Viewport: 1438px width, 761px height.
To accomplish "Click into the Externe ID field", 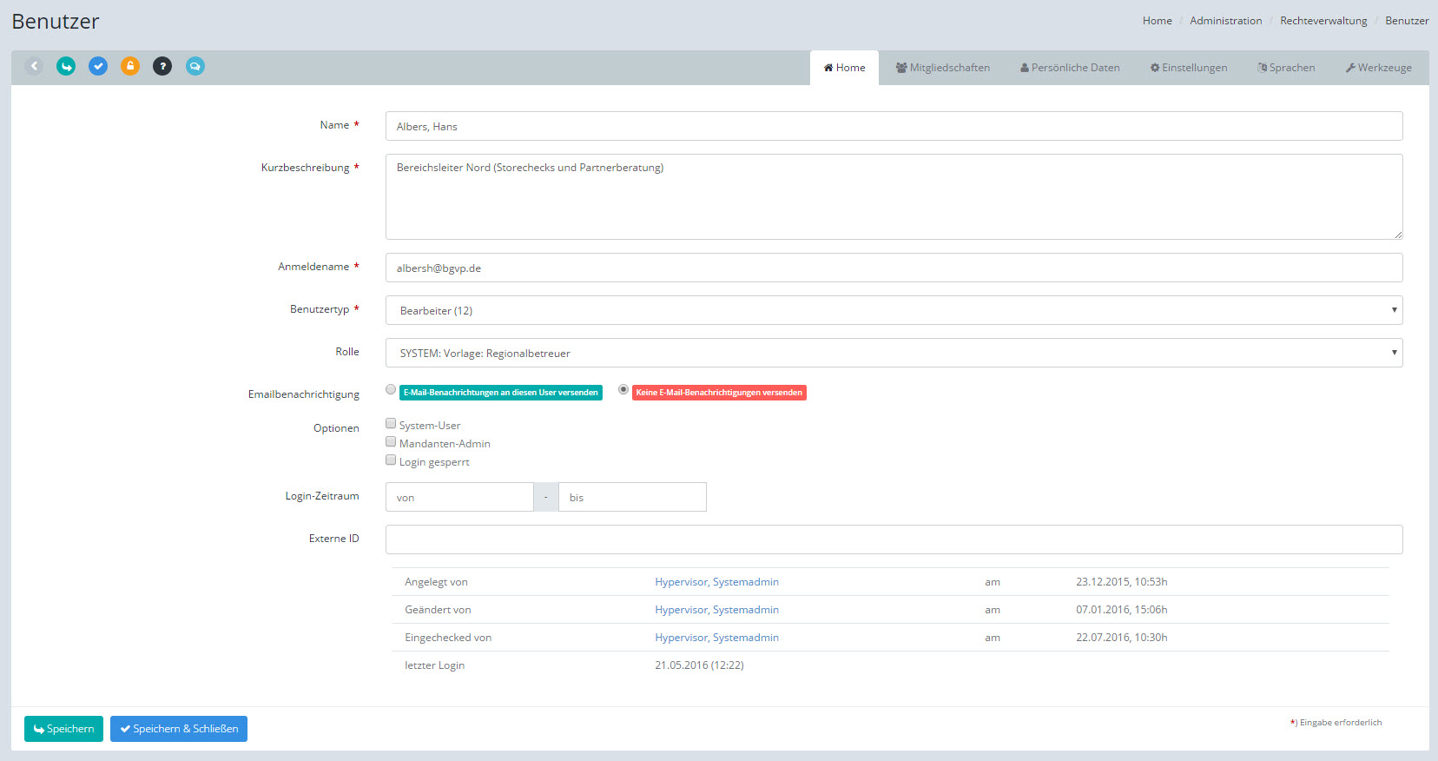I will click(894, 539).
